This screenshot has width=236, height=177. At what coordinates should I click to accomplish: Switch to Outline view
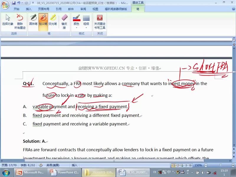pos(186,165)
